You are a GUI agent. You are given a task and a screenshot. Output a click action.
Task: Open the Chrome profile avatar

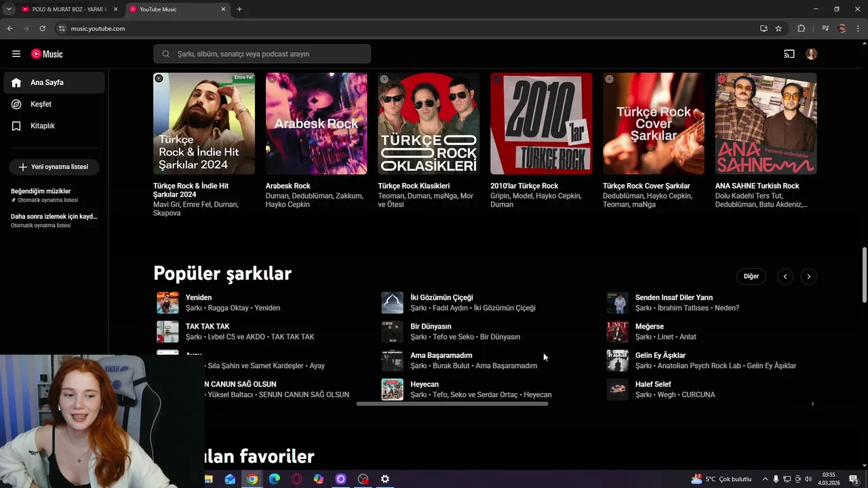click(x=842, y=28)
